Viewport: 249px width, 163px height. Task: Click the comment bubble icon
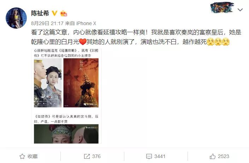point(149,156)
